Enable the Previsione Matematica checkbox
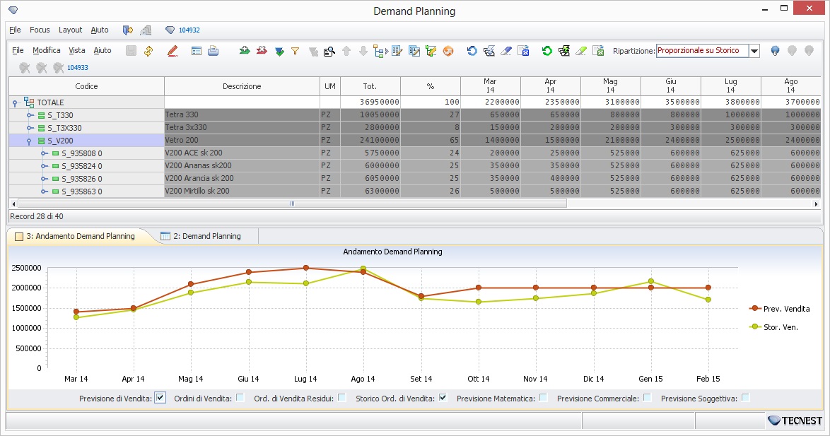Screen dimensions: 830x436 tap(543, 397)
